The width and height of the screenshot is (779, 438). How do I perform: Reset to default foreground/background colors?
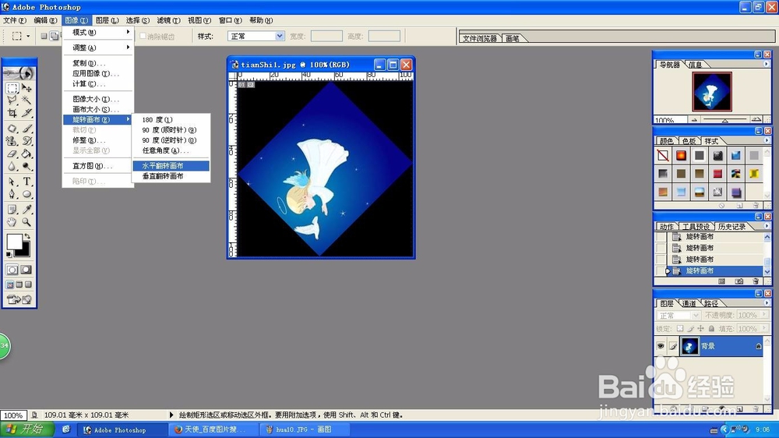(9, 255)
